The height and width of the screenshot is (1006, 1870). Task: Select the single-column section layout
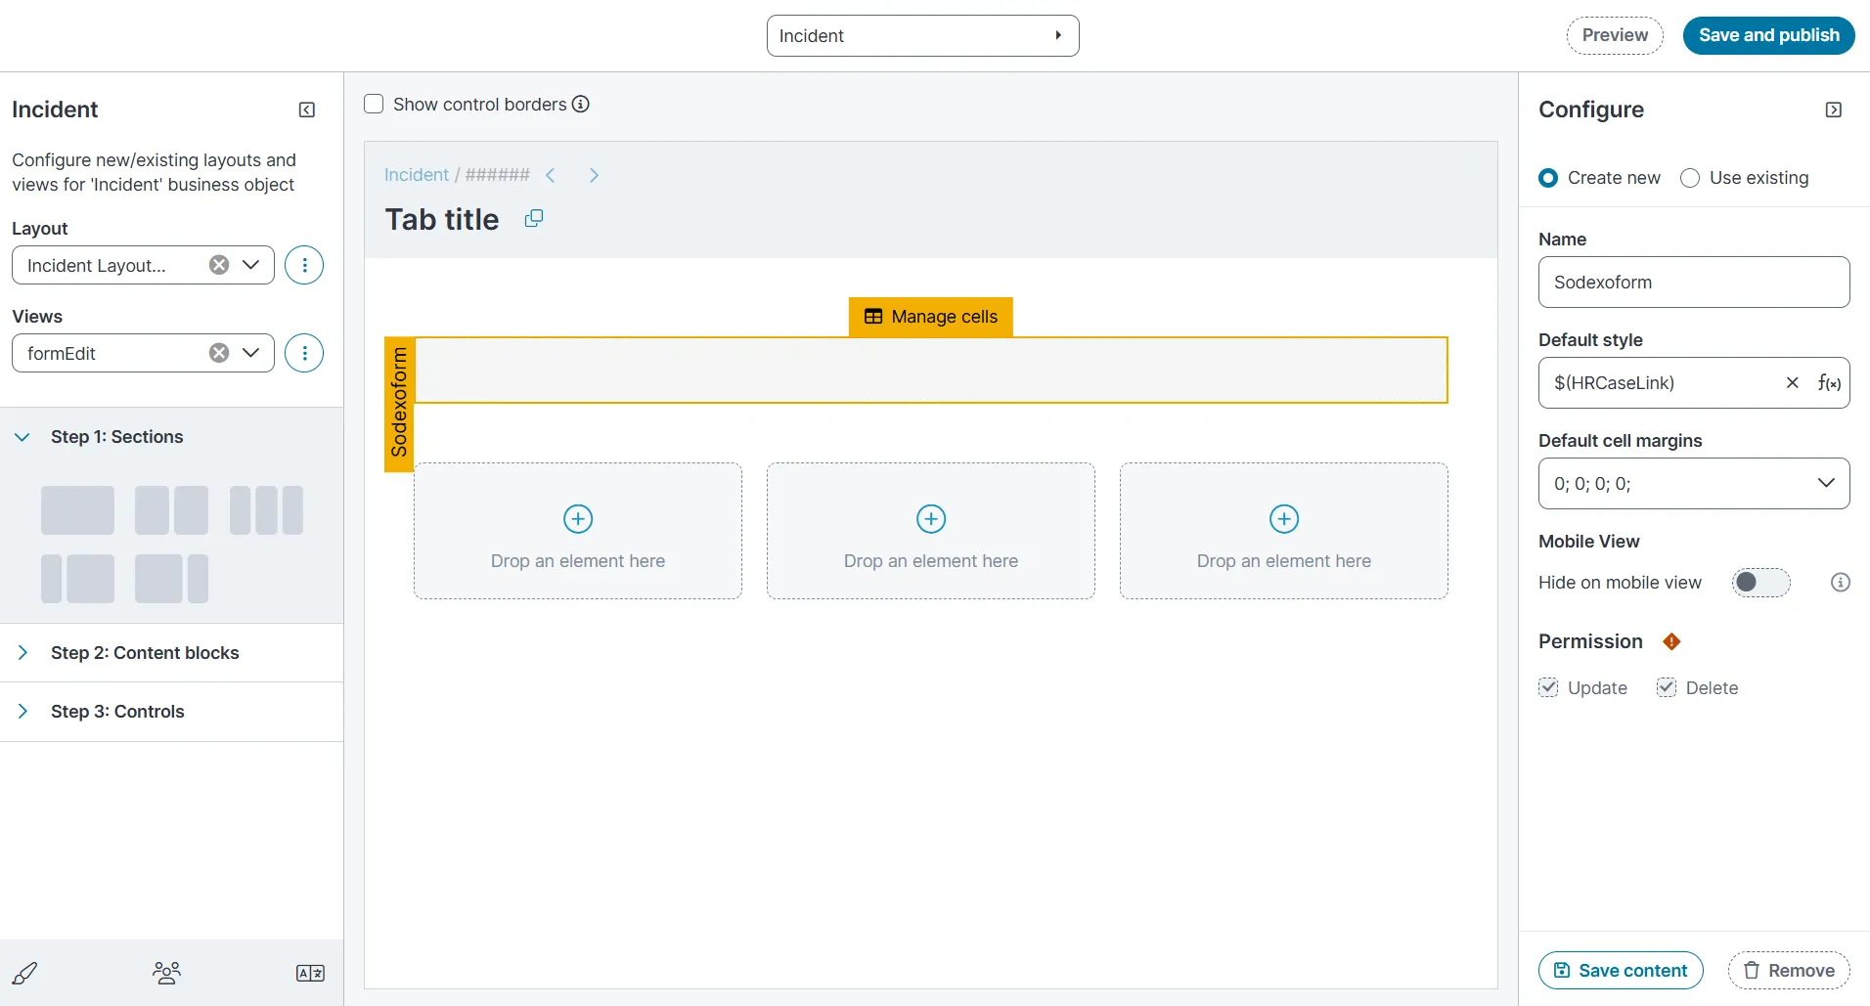[78, 510]
